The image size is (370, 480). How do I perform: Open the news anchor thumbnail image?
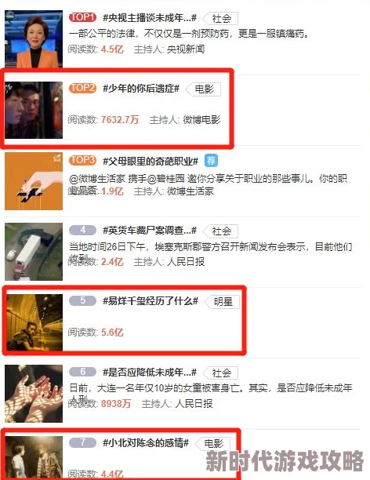[34, 39]
